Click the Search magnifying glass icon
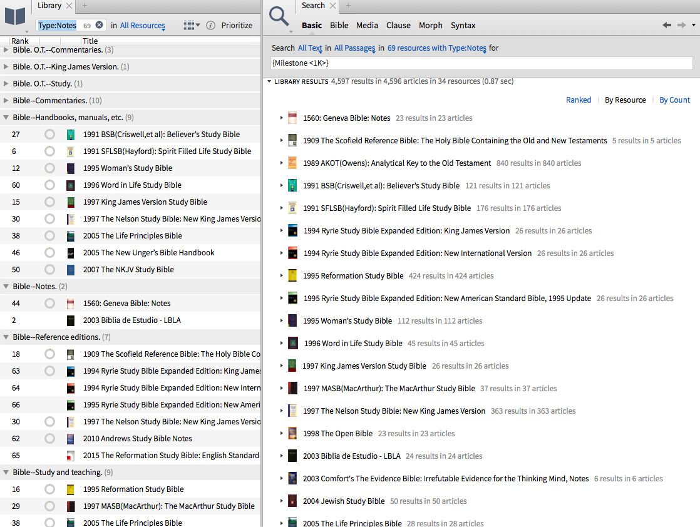The width and height of the screenshot is (700, 527). tap(279, 16)
